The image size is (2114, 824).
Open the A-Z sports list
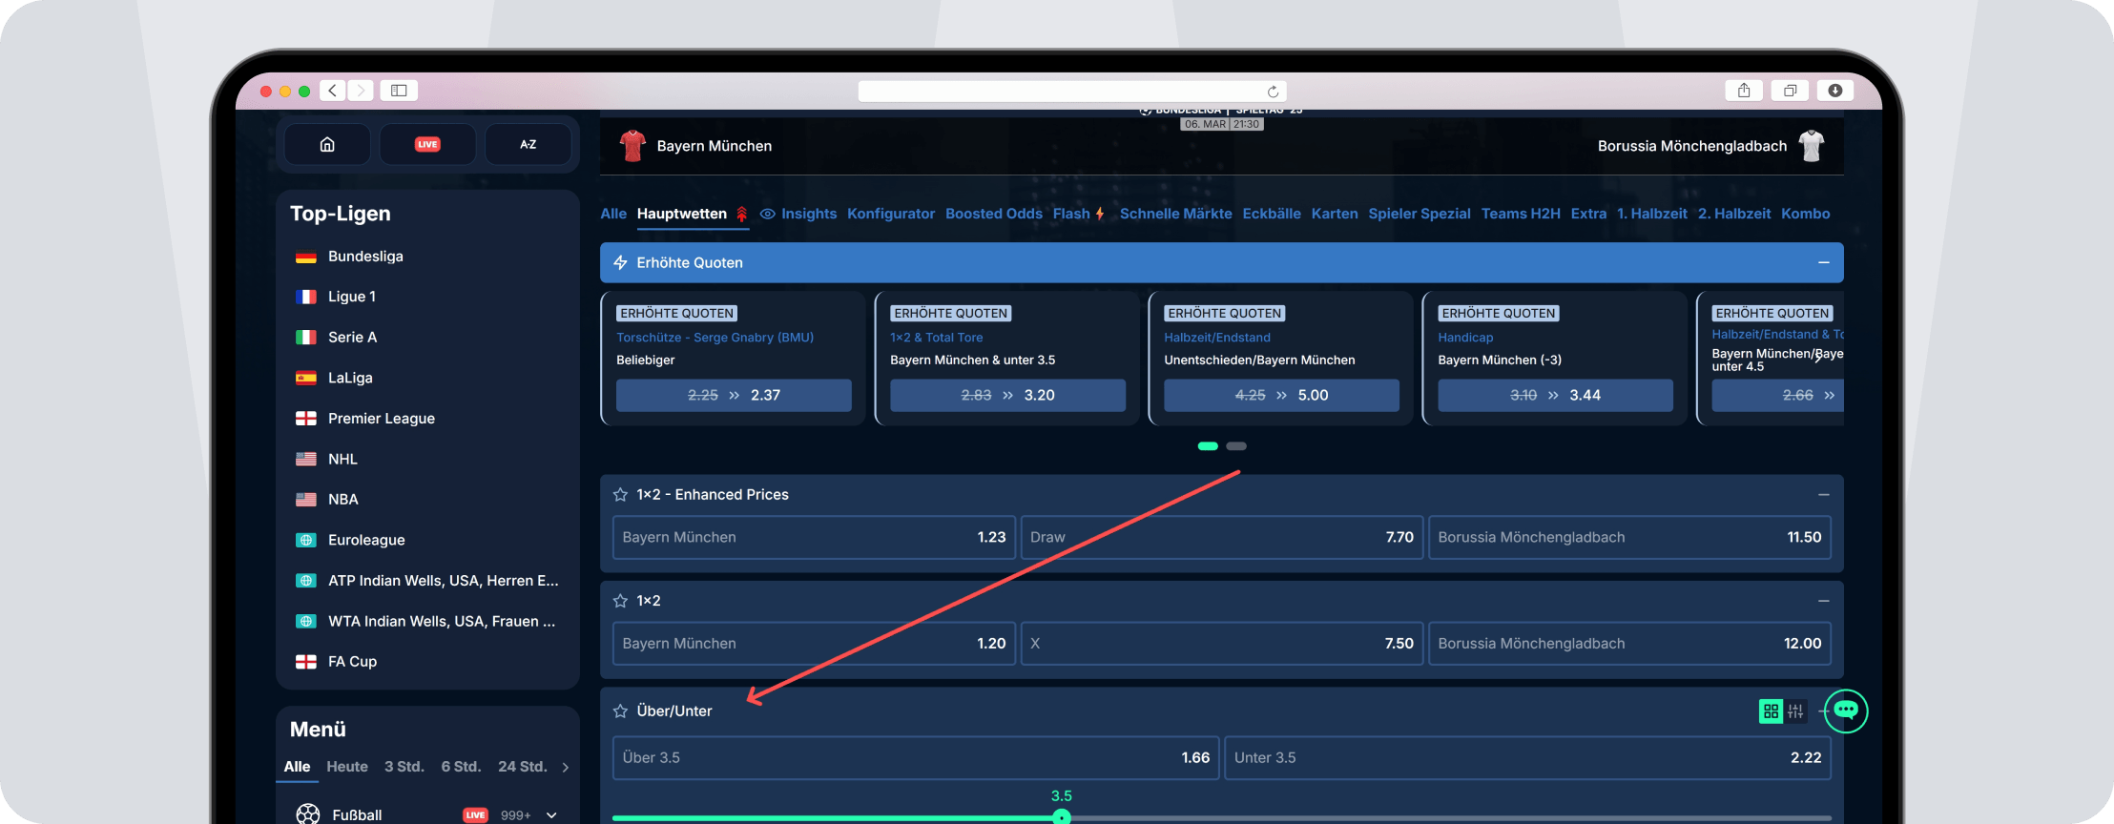tap(528, 145)
